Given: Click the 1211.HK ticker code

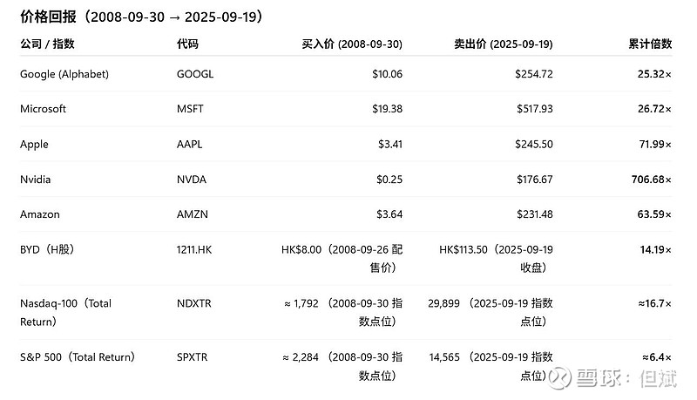Looking at the screenshot, I should (x=194, y=249).
